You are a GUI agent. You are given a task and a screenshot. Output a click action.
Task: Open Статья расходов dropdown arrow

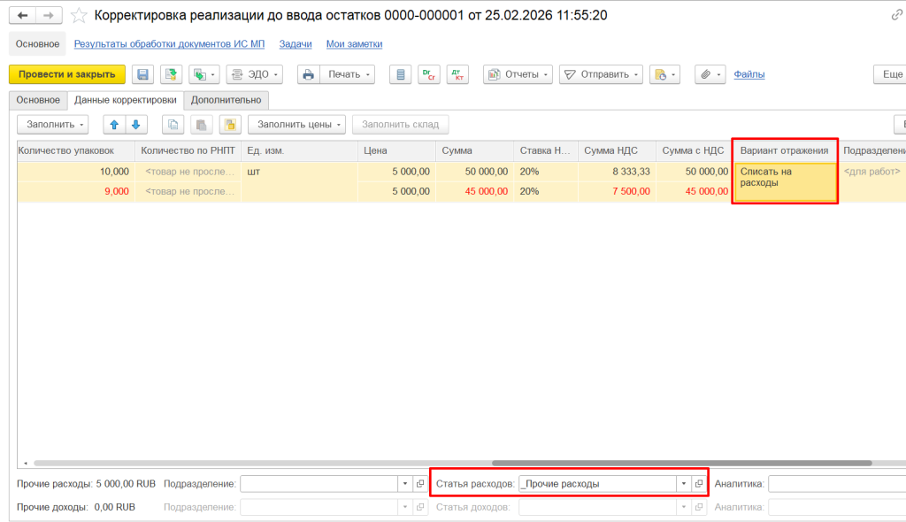coord(683,484)
